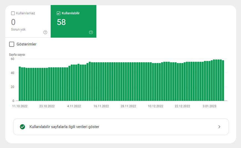
Task: Click the help icon in Kullanılabilir card
Action: tap(91, 32)
